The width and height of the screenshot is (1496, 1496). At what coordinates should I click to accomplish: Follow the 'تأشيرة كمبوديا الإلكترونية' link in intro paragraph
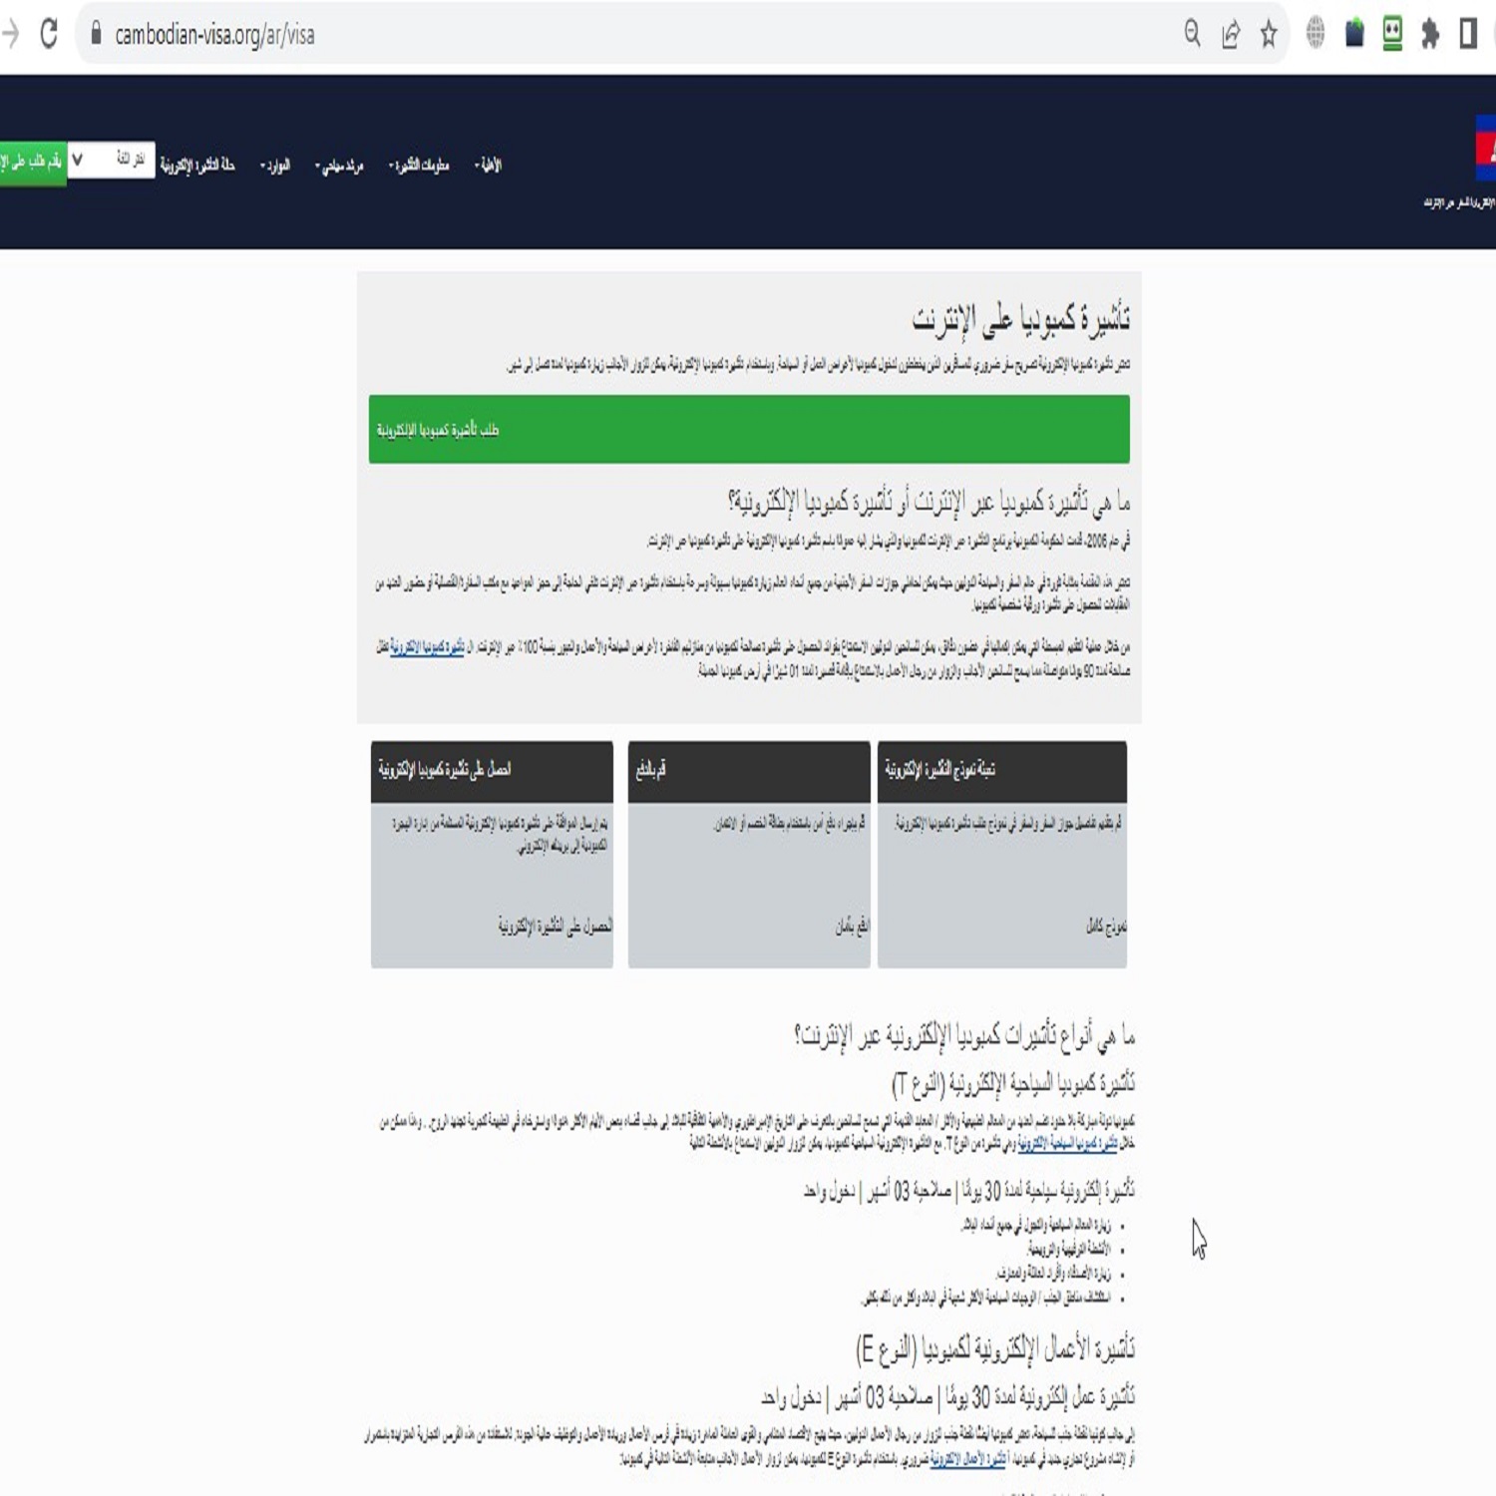coord(427,647)
